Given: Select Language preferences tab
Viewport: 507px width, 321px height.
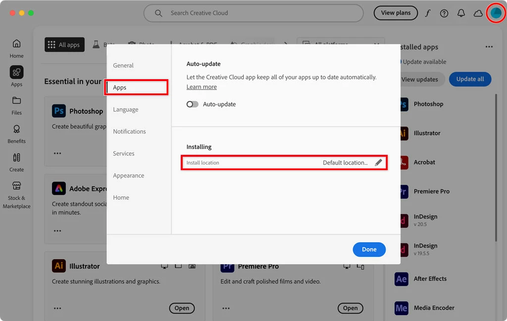Looking at the screenshot, I should pyautogui.click(x=125, y=109).
